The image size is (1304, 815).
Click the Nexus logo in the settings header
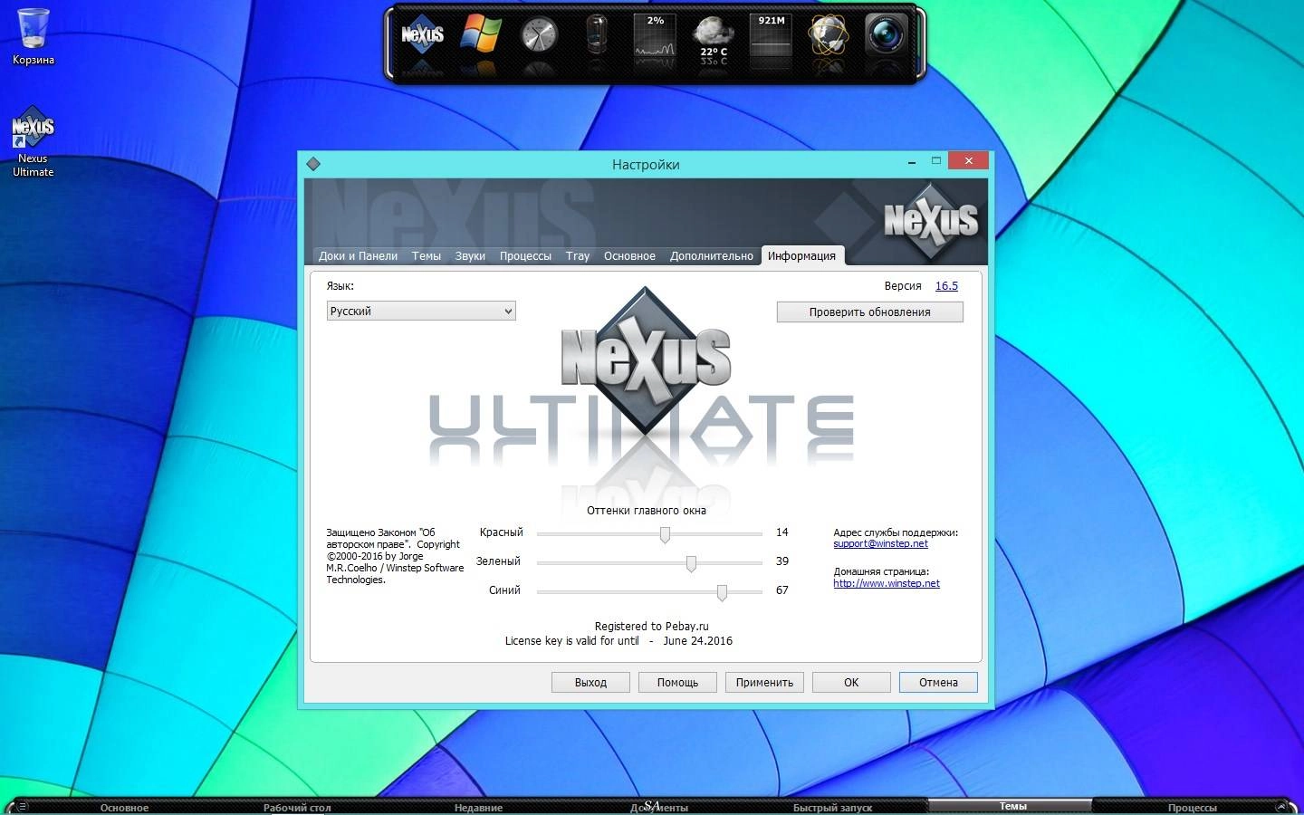(x=931, y=220)
